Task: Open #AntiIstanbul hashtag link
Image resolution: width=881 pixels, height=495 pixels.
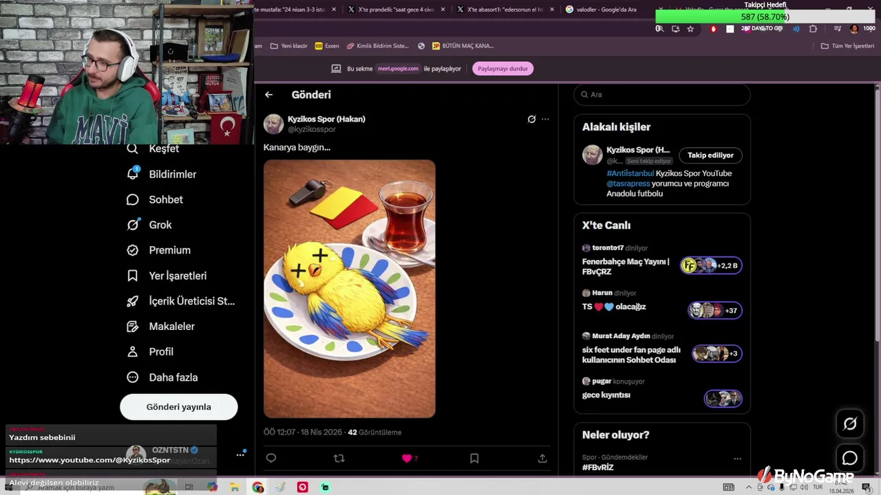Action: 630,174
